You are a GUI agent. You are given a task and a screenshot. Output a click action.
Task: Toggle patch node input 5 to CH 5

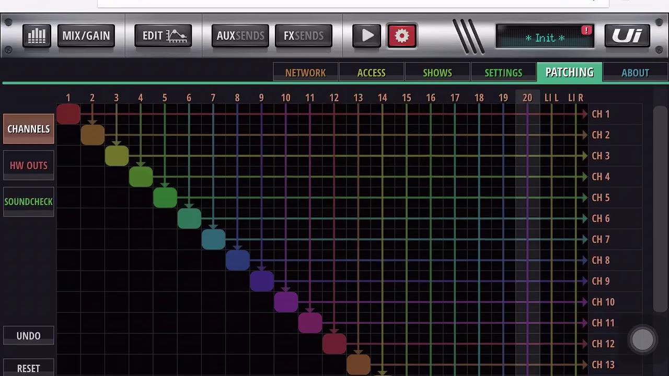[x=165, y=197]
